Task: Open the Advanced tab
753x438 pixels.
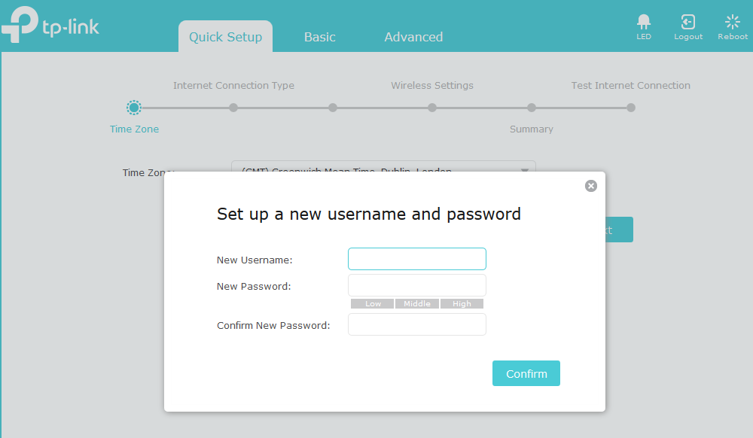Action: pos(413,36)
